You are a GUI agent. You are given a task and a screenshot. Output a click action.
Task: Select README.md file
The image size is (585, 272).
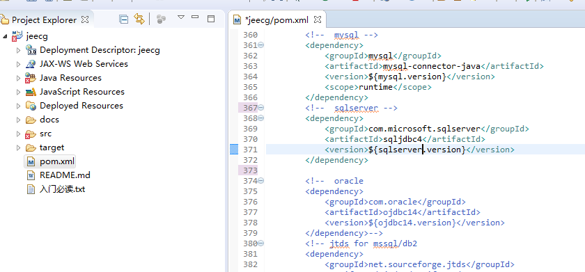click(x=65, y=175)
